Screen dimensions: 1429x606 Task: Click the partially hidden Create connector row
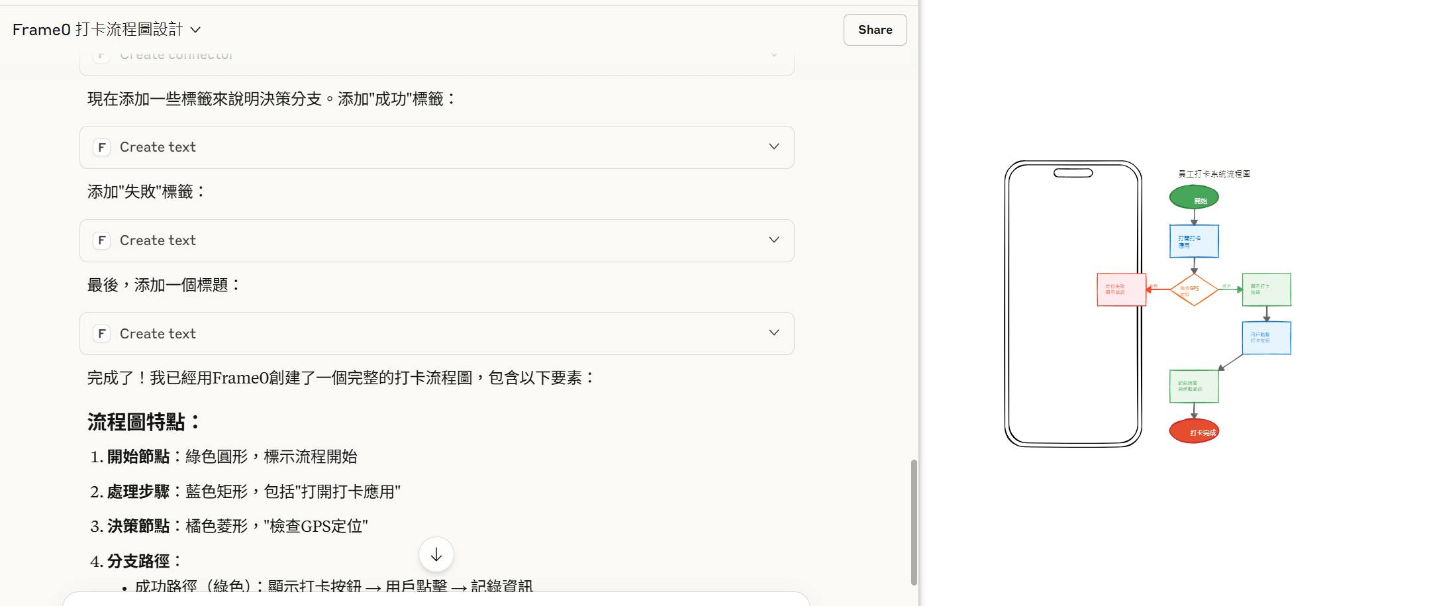point(436,60)
